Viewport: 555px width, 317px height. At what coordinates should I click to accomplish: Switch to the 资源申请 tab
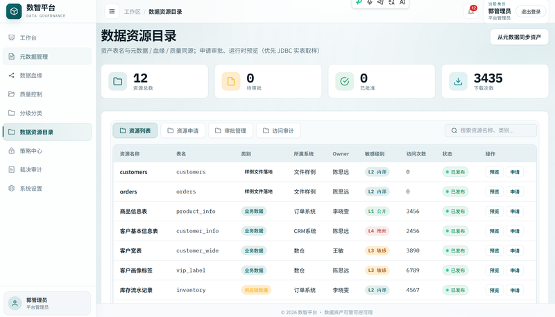click(183, 130)
